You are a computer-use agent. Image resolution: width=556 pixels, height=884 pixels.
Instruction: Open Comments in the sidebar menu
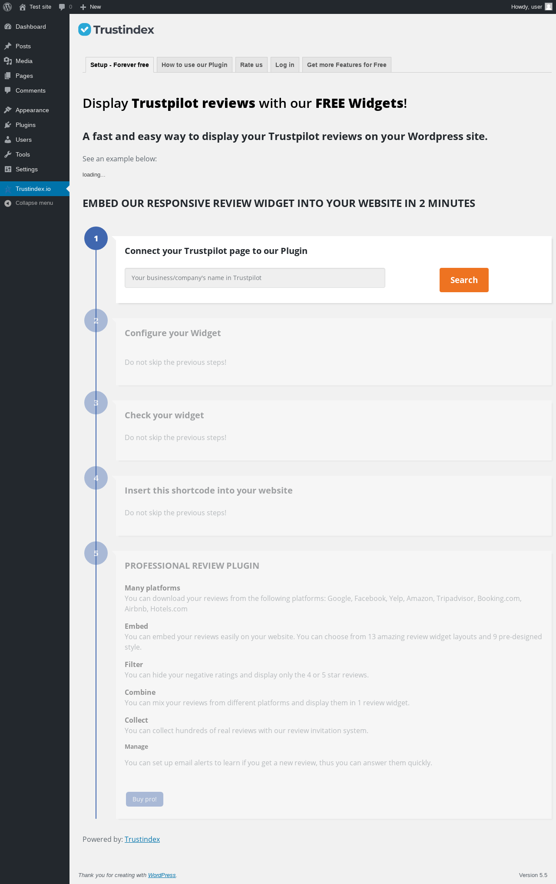pos(35,90)
